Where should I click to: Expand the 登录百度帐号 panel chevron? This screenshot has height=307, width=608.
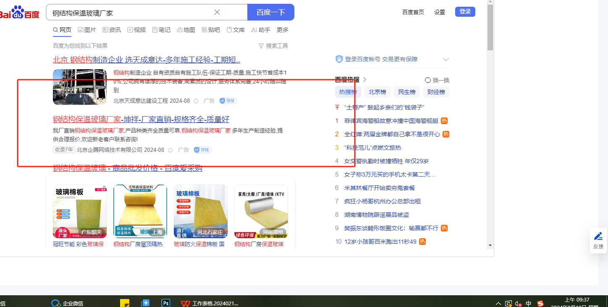(446, 60)
